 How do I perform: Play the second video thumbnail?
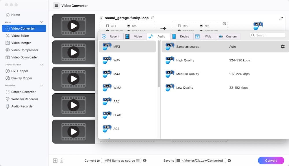(x=73, y=52)
